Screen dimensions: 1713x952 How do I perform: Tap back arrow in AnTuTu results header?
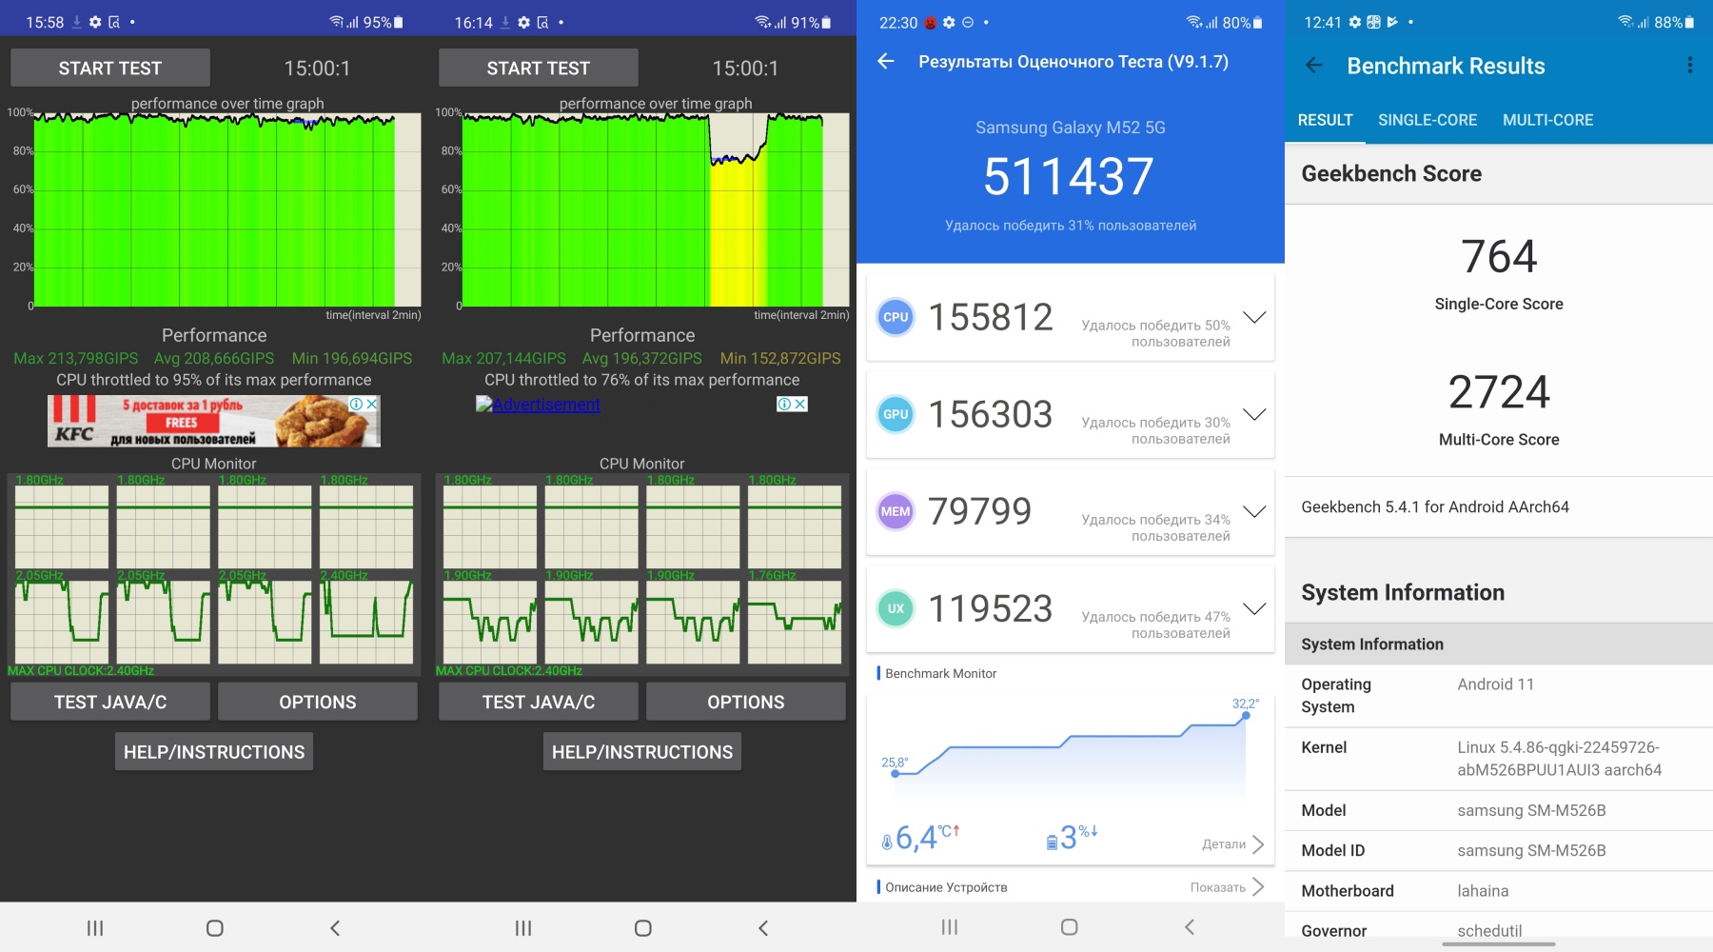point(886,62)
